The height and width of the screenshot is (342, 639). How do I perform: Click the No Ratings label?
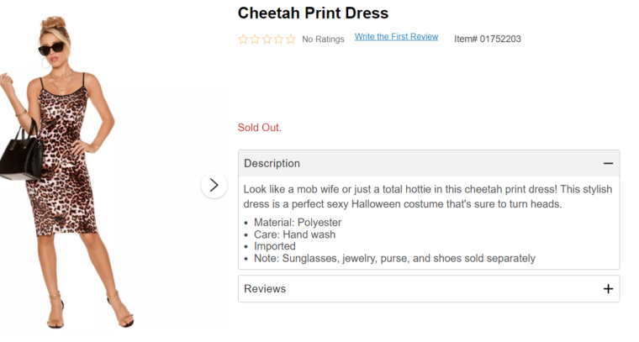(x=323, y=39)
